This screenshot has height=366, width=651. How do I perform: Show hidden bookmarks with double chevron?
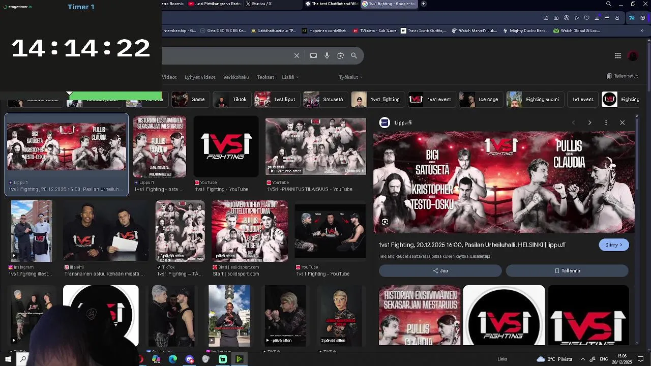[642, 30]
